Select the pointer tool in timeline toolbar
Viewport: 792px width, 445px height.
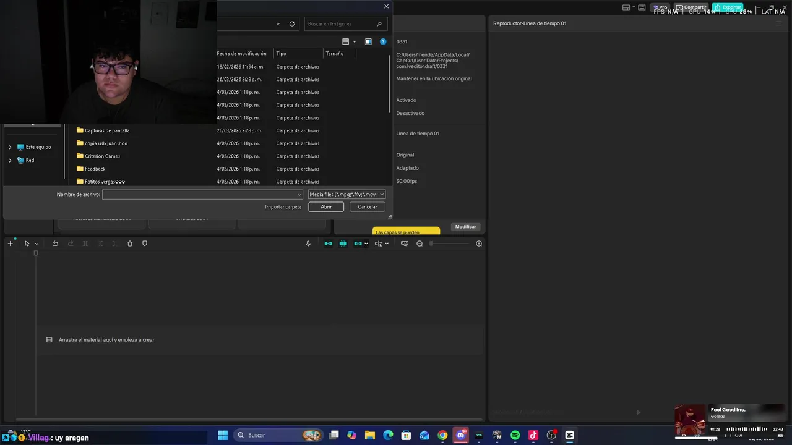pos(27,244)
